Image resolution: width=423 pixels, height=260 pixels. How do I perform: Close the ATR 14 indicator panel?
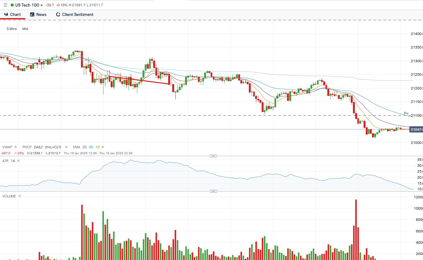click(x=18, y=161)
